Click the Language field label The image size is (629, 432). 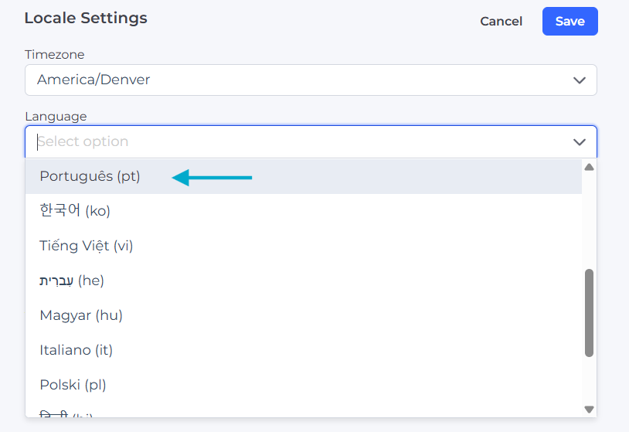coord(56,117)
